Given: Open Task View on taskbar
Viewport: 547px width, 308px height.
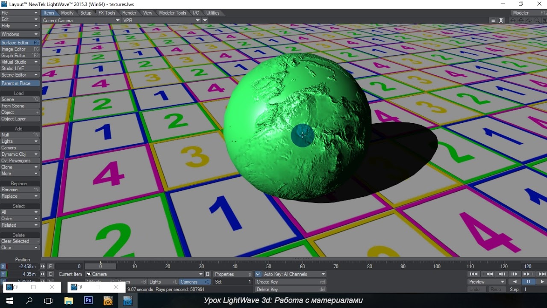Looking at the screenshot, I should [x=48, y=301].
